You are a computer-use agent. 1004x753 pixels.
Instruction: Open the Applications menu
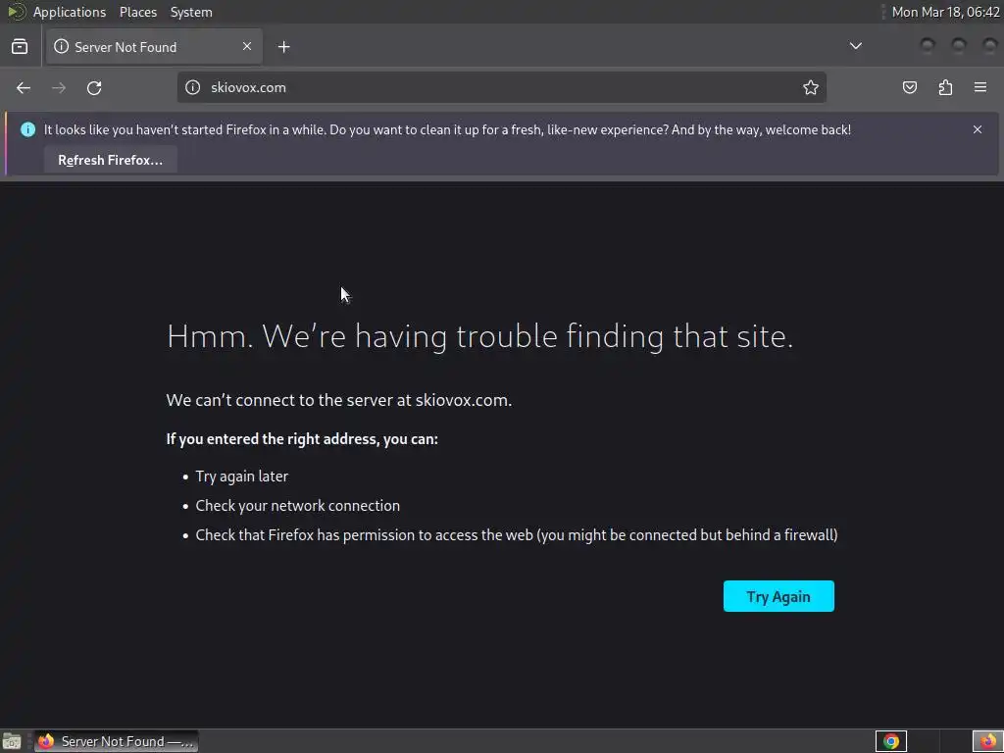click(70, 12)
